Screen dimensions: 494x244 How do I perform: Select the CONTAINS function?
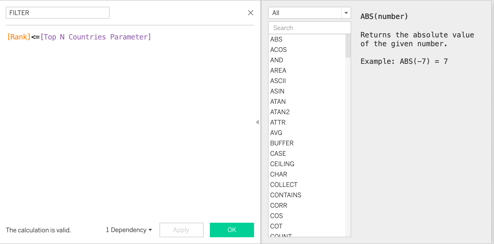[x=285, y=195]
